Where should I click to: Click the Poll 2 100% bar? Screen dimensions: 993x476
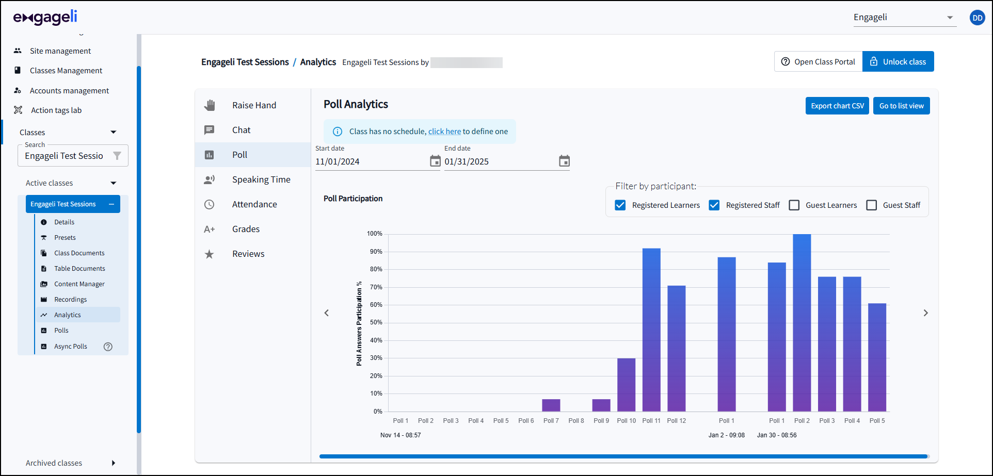802,323
